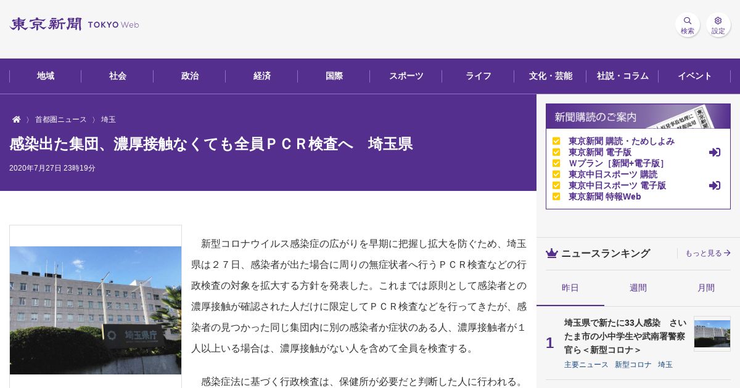Viewport: 740px width, 388px height.
Task: Click the article headline 感染出た集団
Action: [211, 144]
